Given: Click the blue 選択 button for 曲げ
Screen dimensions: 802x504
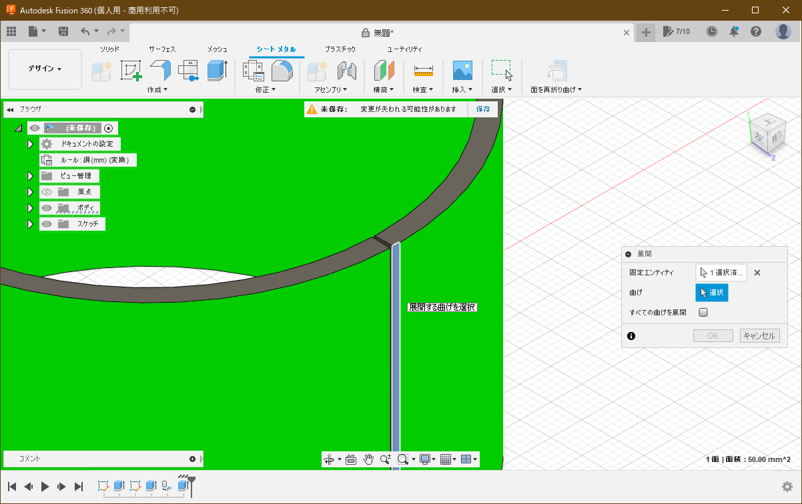Looking at the screenshot, I should [x=712, y=293].
